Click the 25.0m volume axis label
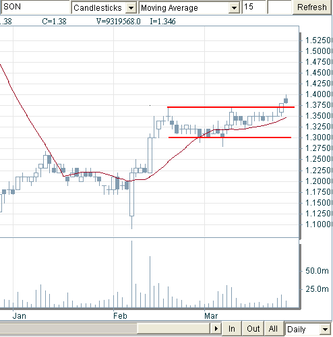Image resolution: width=333 pixels, height=337 pixels. click(x=317, y=288)
